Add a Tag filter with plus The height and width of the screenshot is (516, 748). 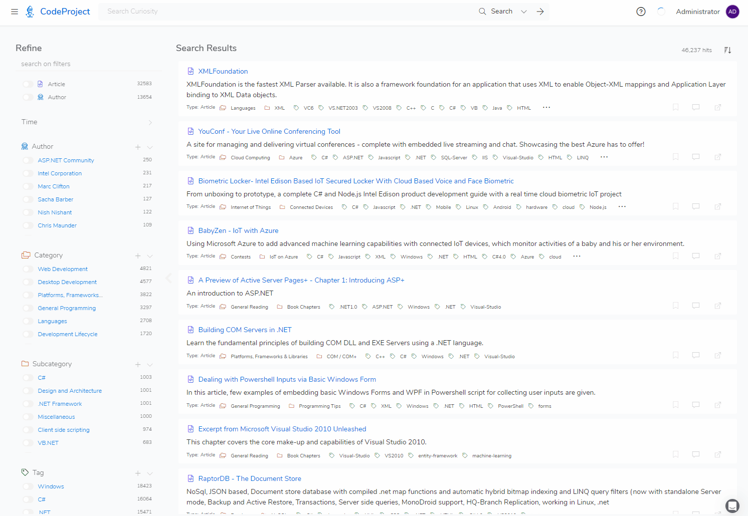tap(138, 473)
